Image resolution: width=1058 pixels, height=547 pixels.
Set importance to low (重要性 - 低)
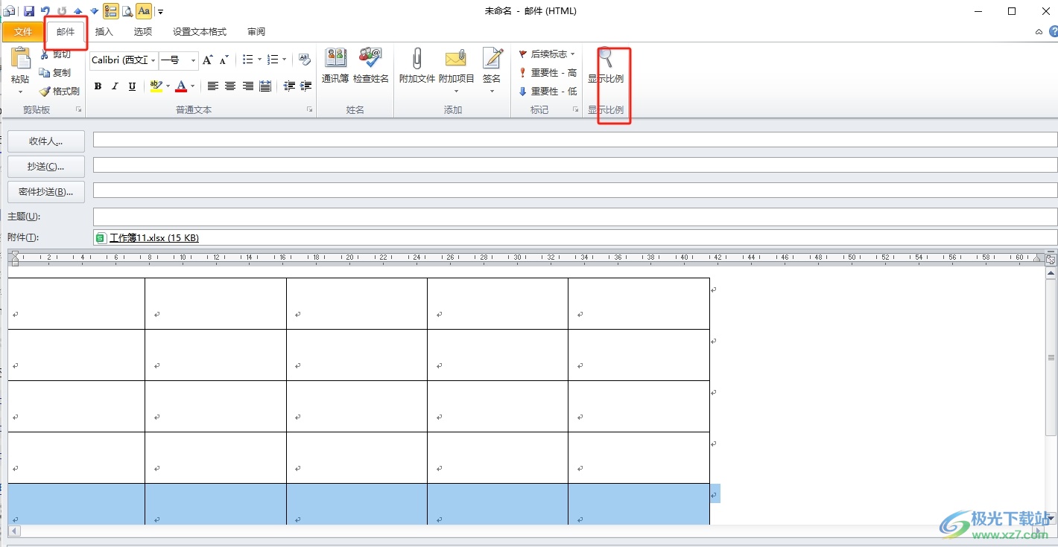(x=548, y=92)
